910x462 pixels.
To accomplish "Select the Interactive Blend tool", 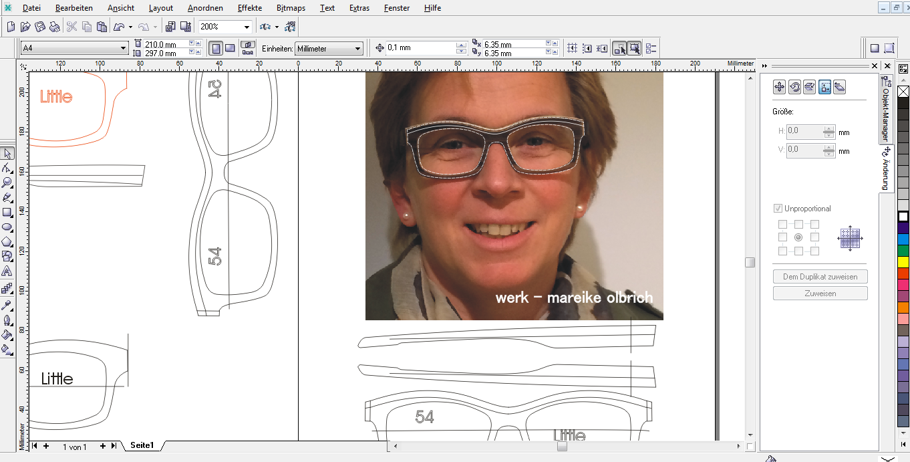I will (7, 289).
